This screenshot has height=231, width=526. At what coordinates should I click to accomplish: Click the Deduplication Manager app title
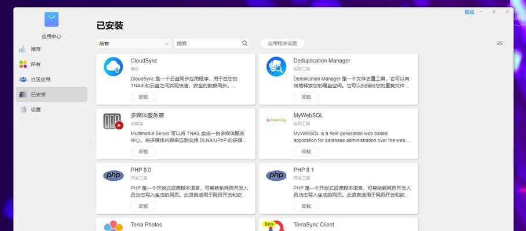click(x=322, y=61)
